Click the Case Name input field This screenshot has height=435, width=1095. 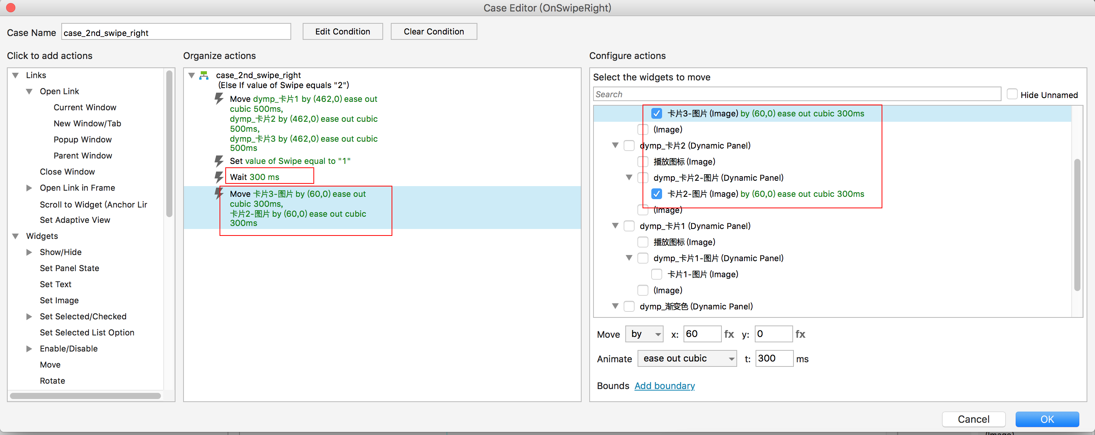(175, 32)
